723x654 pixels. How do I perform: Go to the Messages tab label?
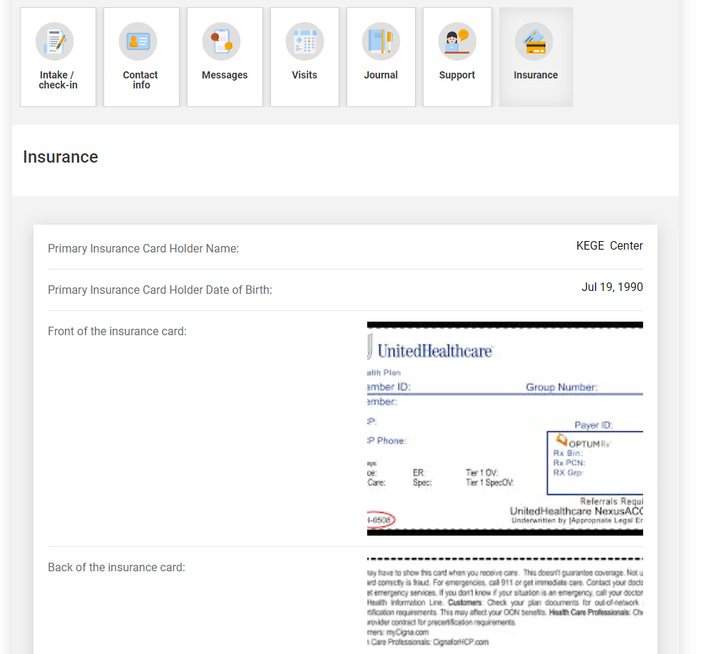click(225, 75)
